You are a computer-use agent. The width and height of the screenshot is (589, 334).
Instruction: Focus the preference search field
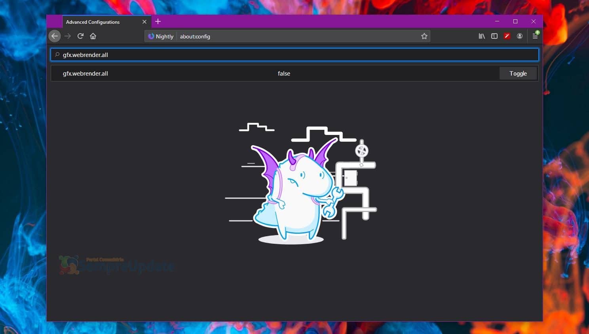point(294,55)
